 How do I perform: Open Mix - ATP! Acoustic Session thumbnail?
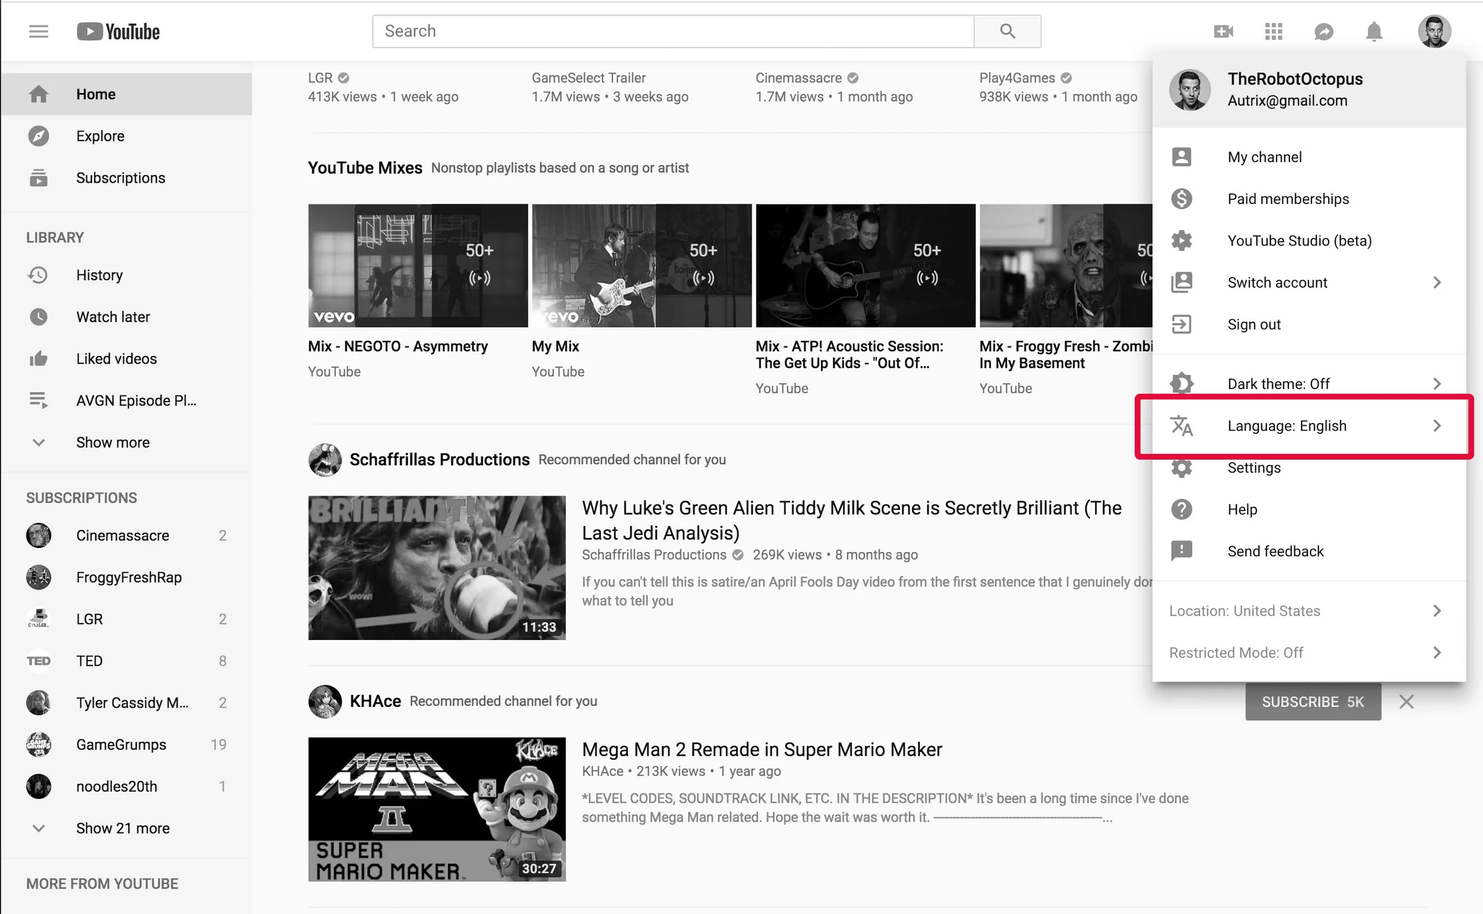[x=865, y=266]
